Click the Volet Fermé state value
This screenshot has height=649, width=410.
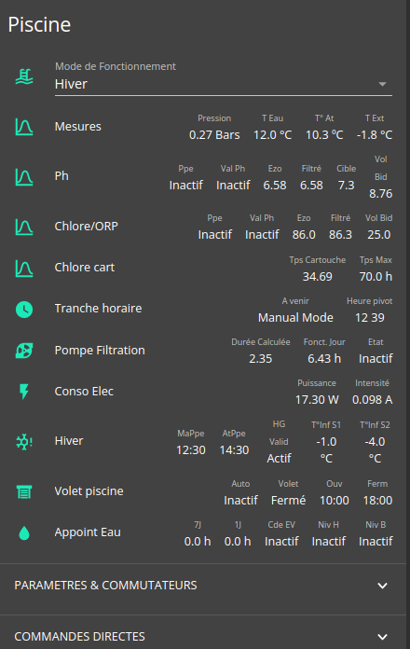coord(288,501)
